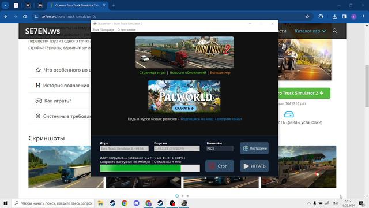Click the gear icon in Настройки button
The image size is (369, 208).
[246, 148]
